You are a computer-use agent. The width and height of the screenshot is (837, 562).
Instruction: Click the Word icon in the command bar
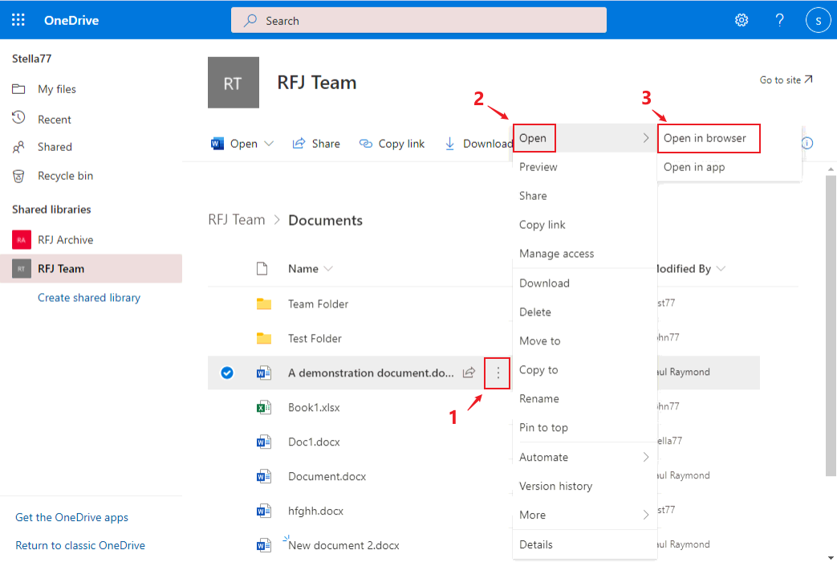[217, 144]
